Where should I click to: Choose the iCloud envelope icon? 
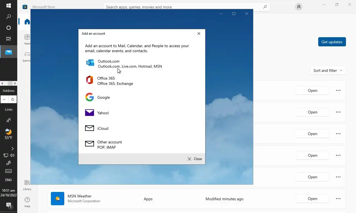[x=89, y=128]
